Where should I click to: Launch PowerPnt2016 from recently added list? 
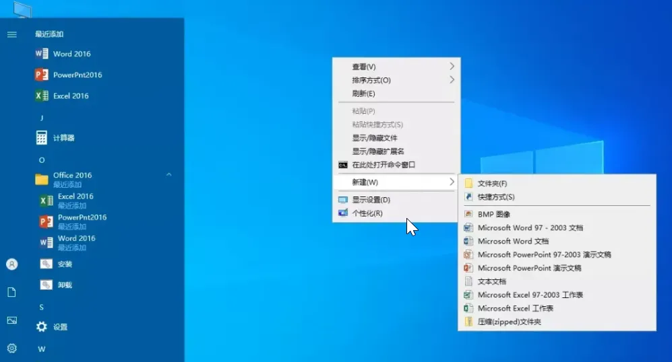69,75
